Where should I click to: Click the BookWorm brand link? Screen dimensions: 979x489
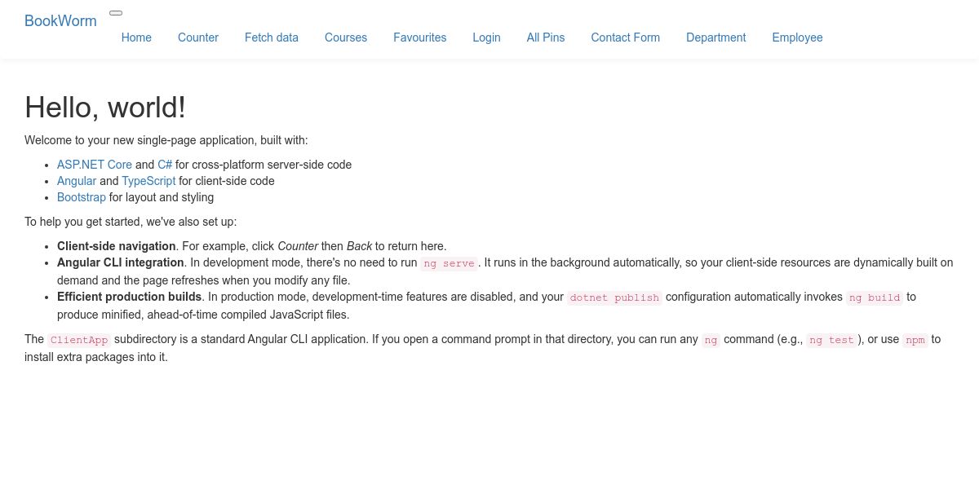click(x=60, y=21)
